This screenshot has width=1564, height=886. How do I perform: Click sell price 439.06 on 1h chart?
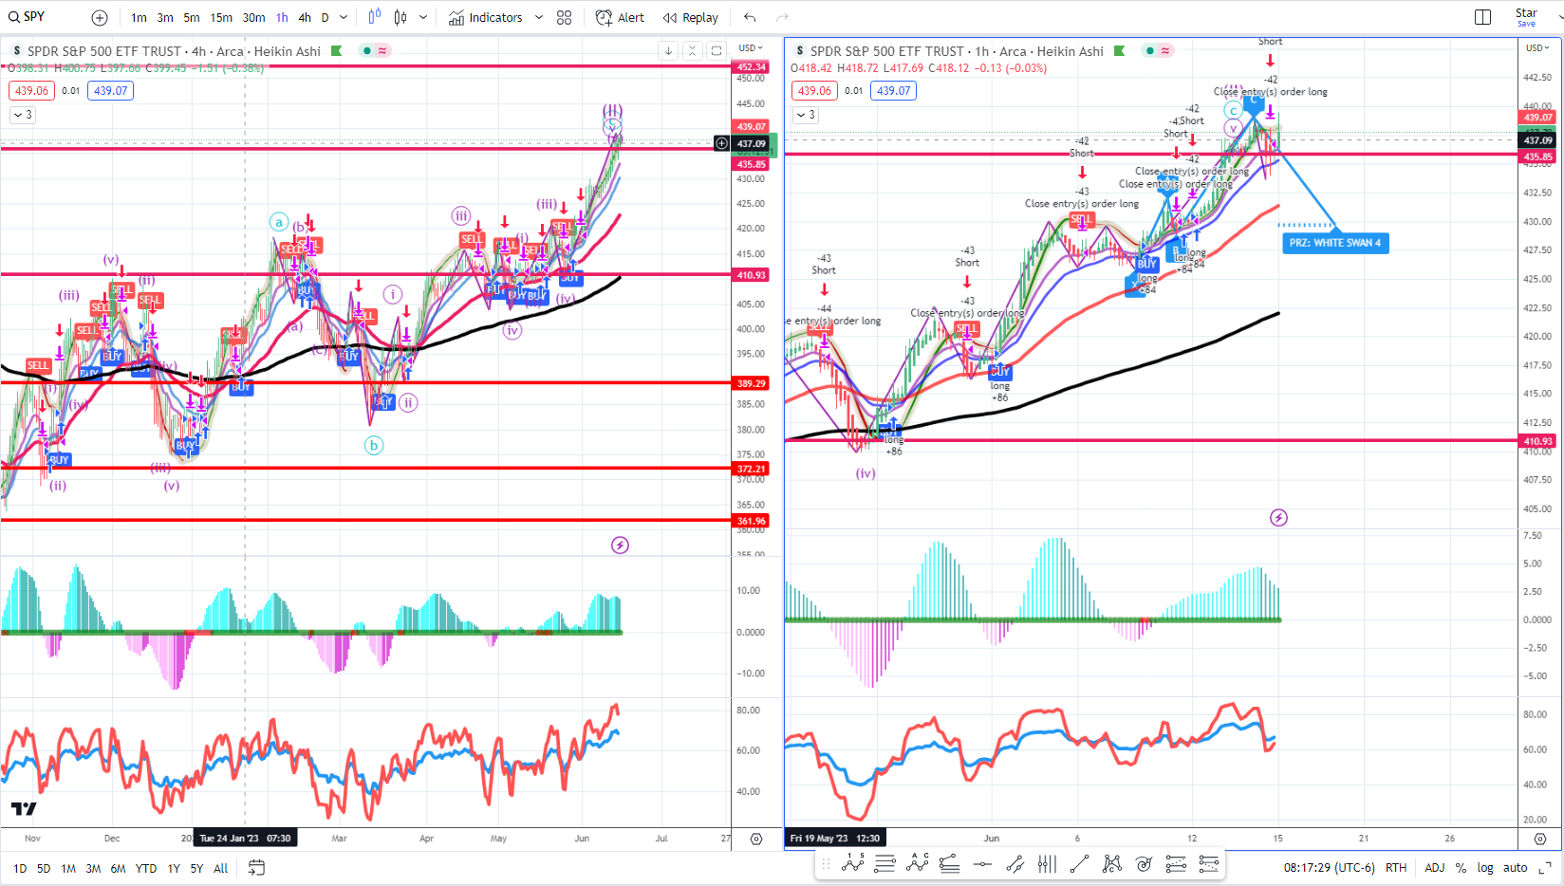[814, 91]
